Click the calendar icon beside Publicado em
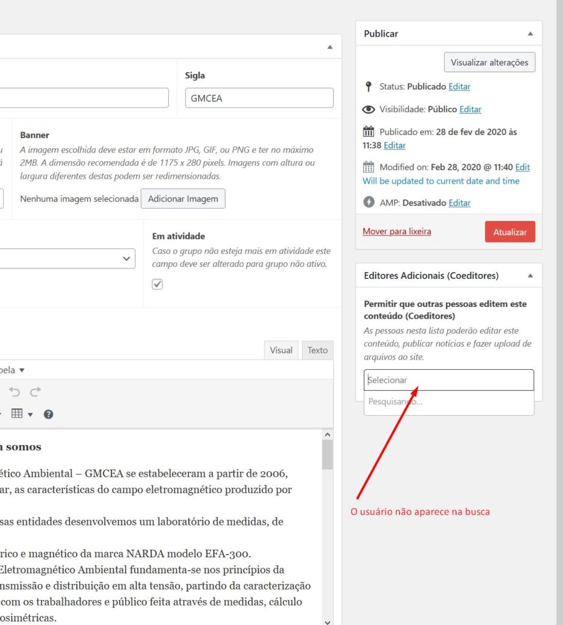The height and width of the screenshot is (625, 563). pyautogui.click(x=368, y=132)
